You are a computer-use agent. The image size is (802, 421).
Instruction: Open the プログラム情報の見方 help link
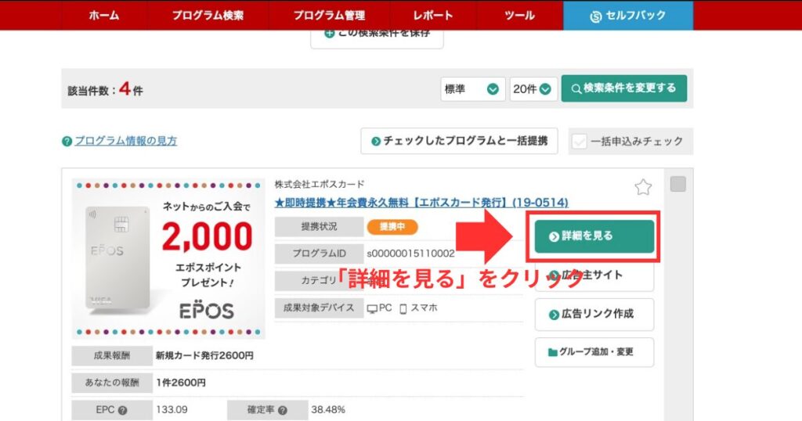click(126, 141)
